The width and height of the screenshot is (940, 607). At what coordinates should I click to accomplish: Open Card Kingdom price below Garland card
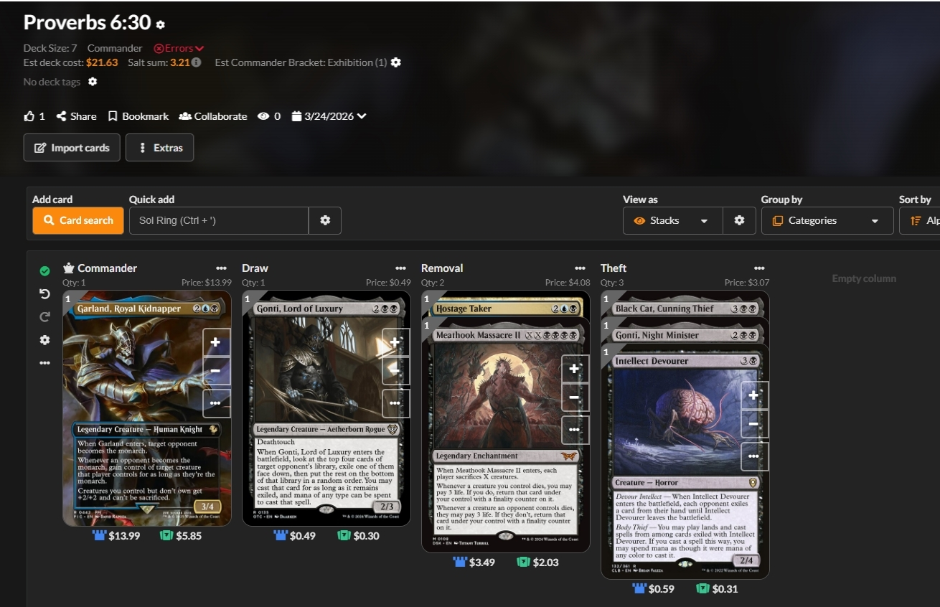[x=116, y=535]
